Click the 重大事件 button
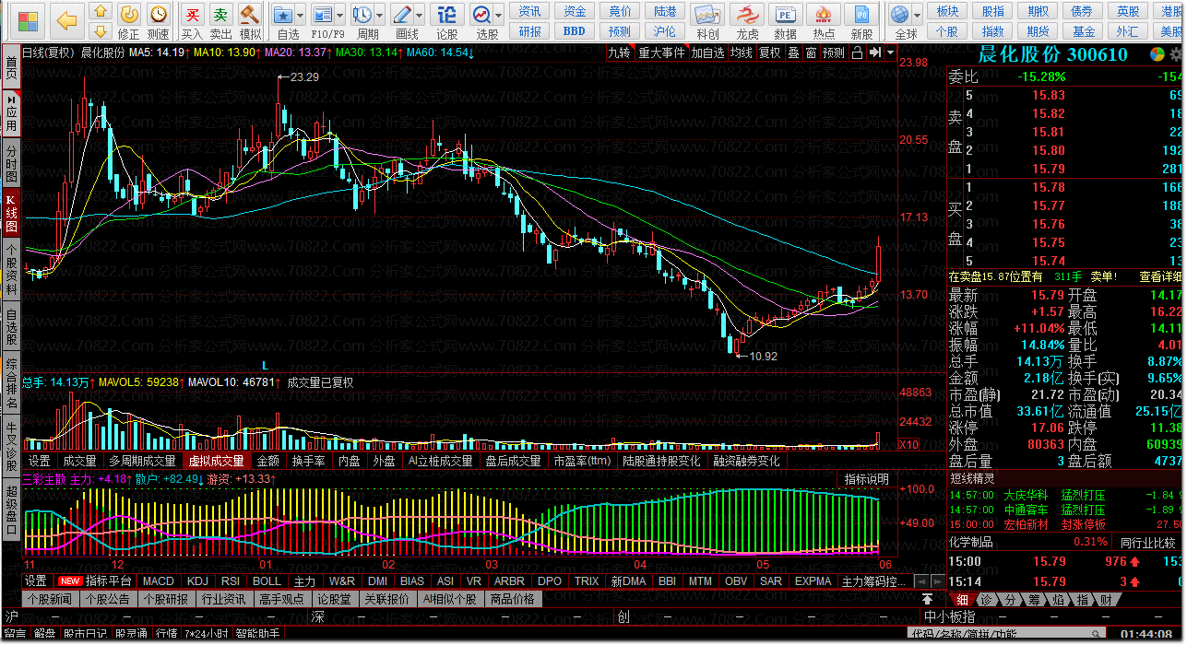Image resolution: width=1187 pixels, height=645 pixels. [661, 53]
